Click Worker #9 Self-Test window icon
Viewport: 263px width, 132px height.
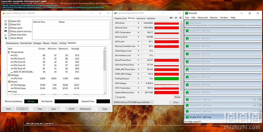(x=187, y=92)
